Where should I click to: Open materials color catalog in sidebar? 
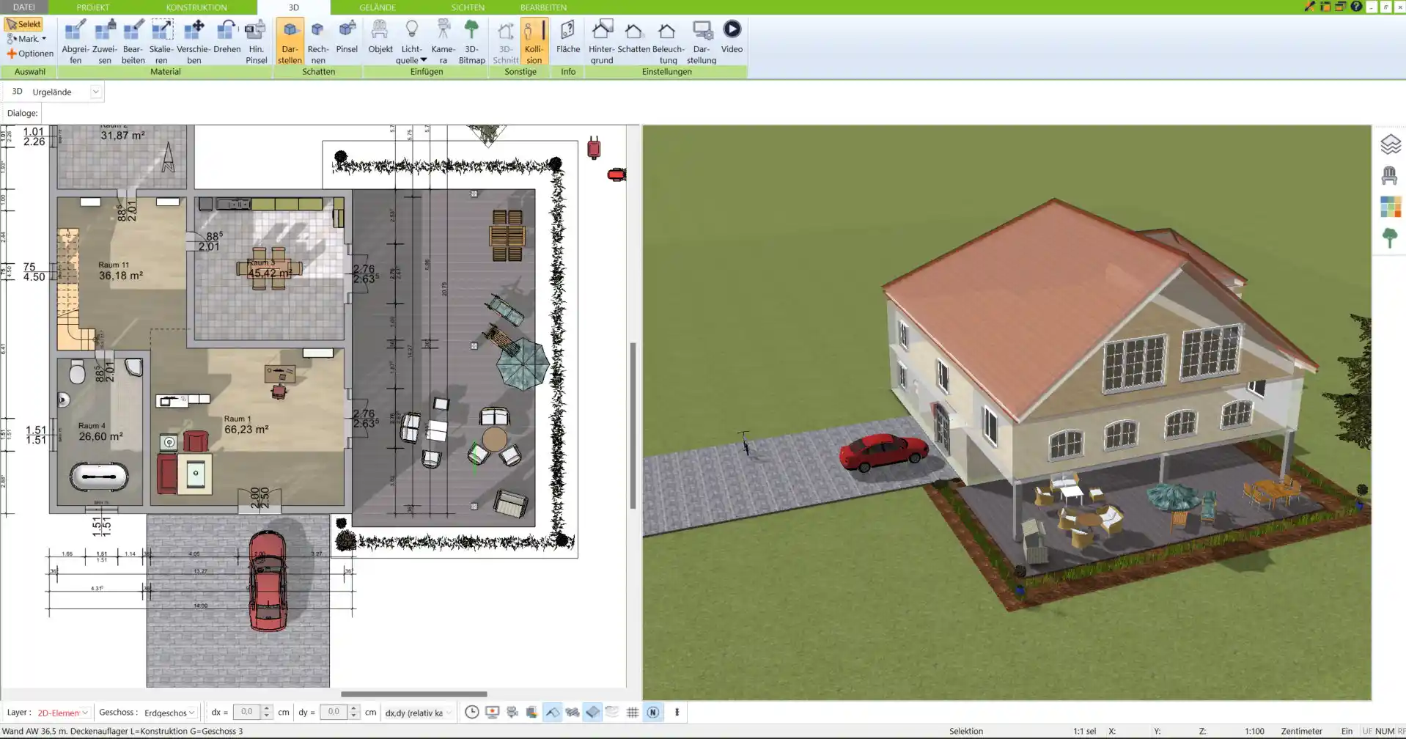pos(1390,207)
